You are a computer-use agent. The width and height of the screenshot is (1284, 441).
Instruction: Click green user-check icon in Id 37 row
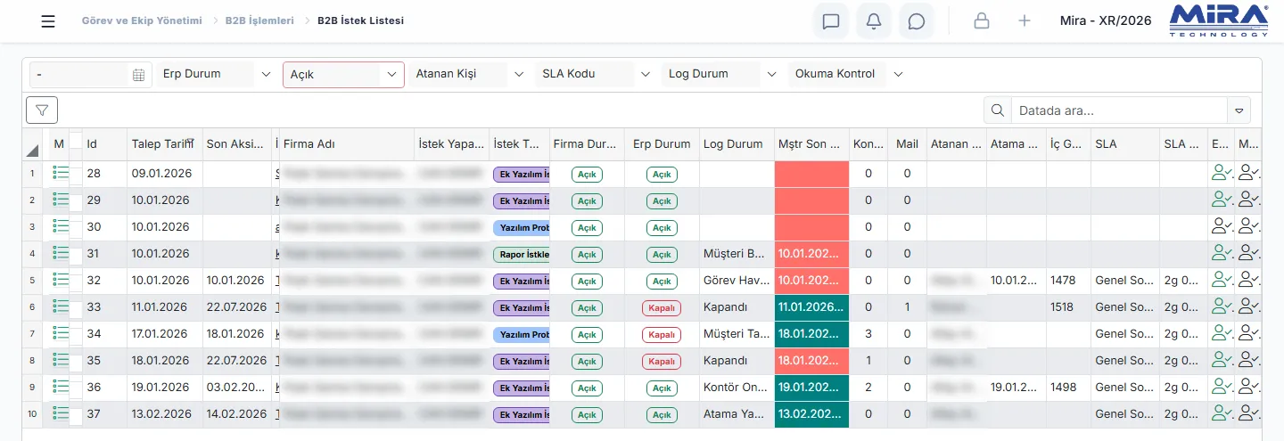point(1222,414)
